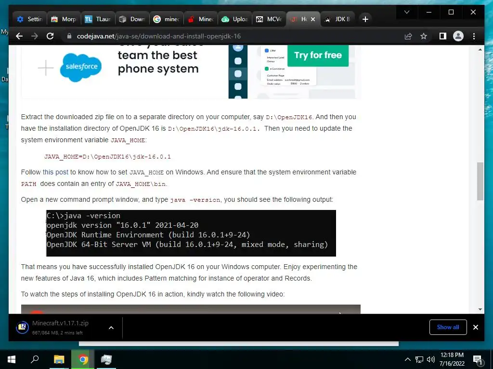Switch to the red Minec tab
Screen dimensions: 493x369
click(200, 19)
